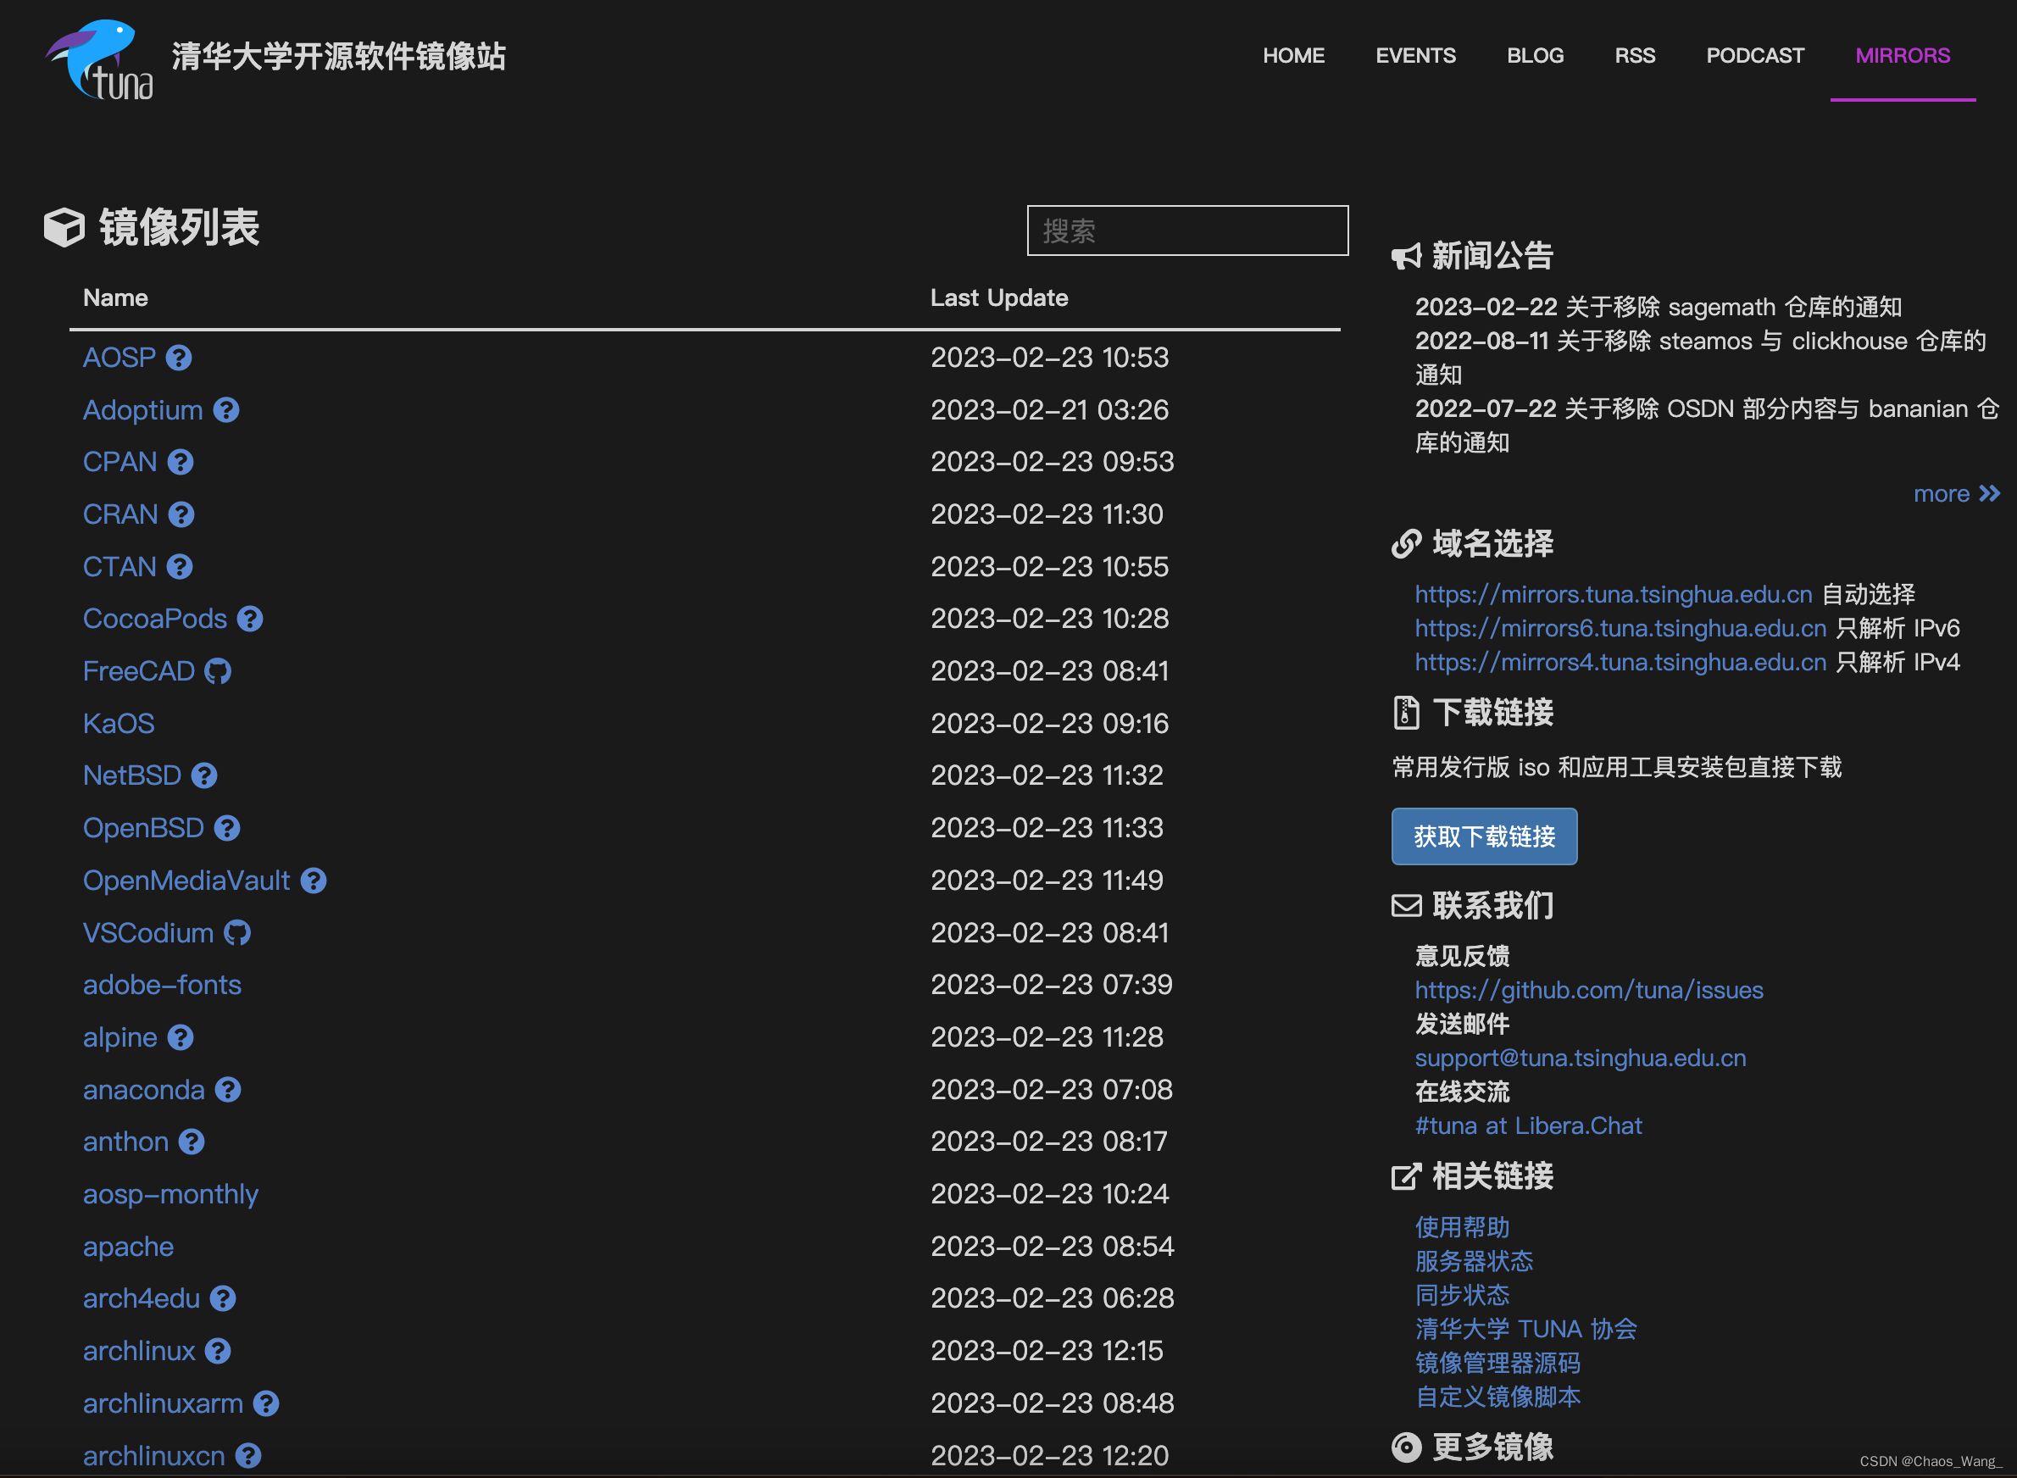Click the CRAN question mark icon

[182, 514]
